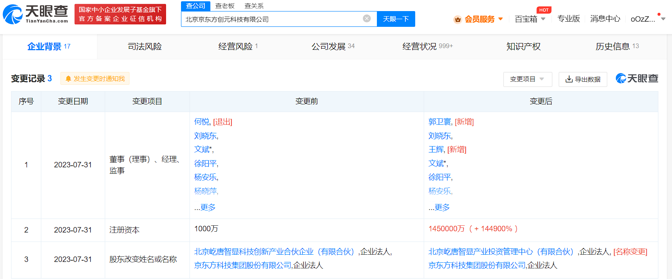Click the red 1450000万 (+144900%) value
This screenshot has height=279, width=672.
[x=473, y=229]
